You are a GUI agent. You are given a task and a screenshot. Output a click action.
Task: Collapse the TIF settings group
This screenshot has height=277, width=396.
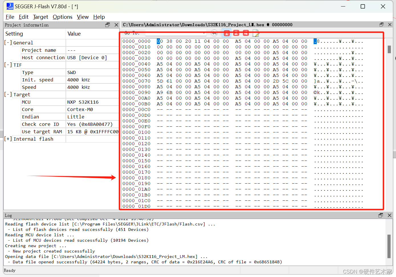pyautogui.click(x=8, y=65)
